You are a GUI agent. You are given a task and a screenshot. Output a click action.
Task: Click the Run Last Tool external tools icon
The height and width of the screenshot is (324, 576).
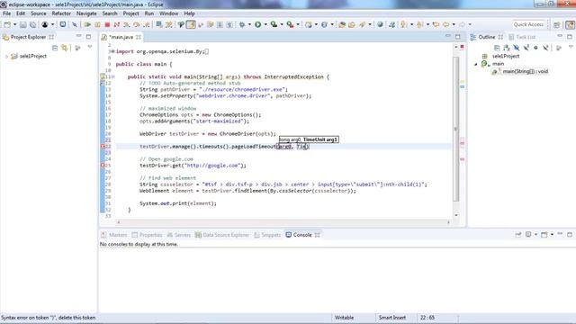point(290,24)
